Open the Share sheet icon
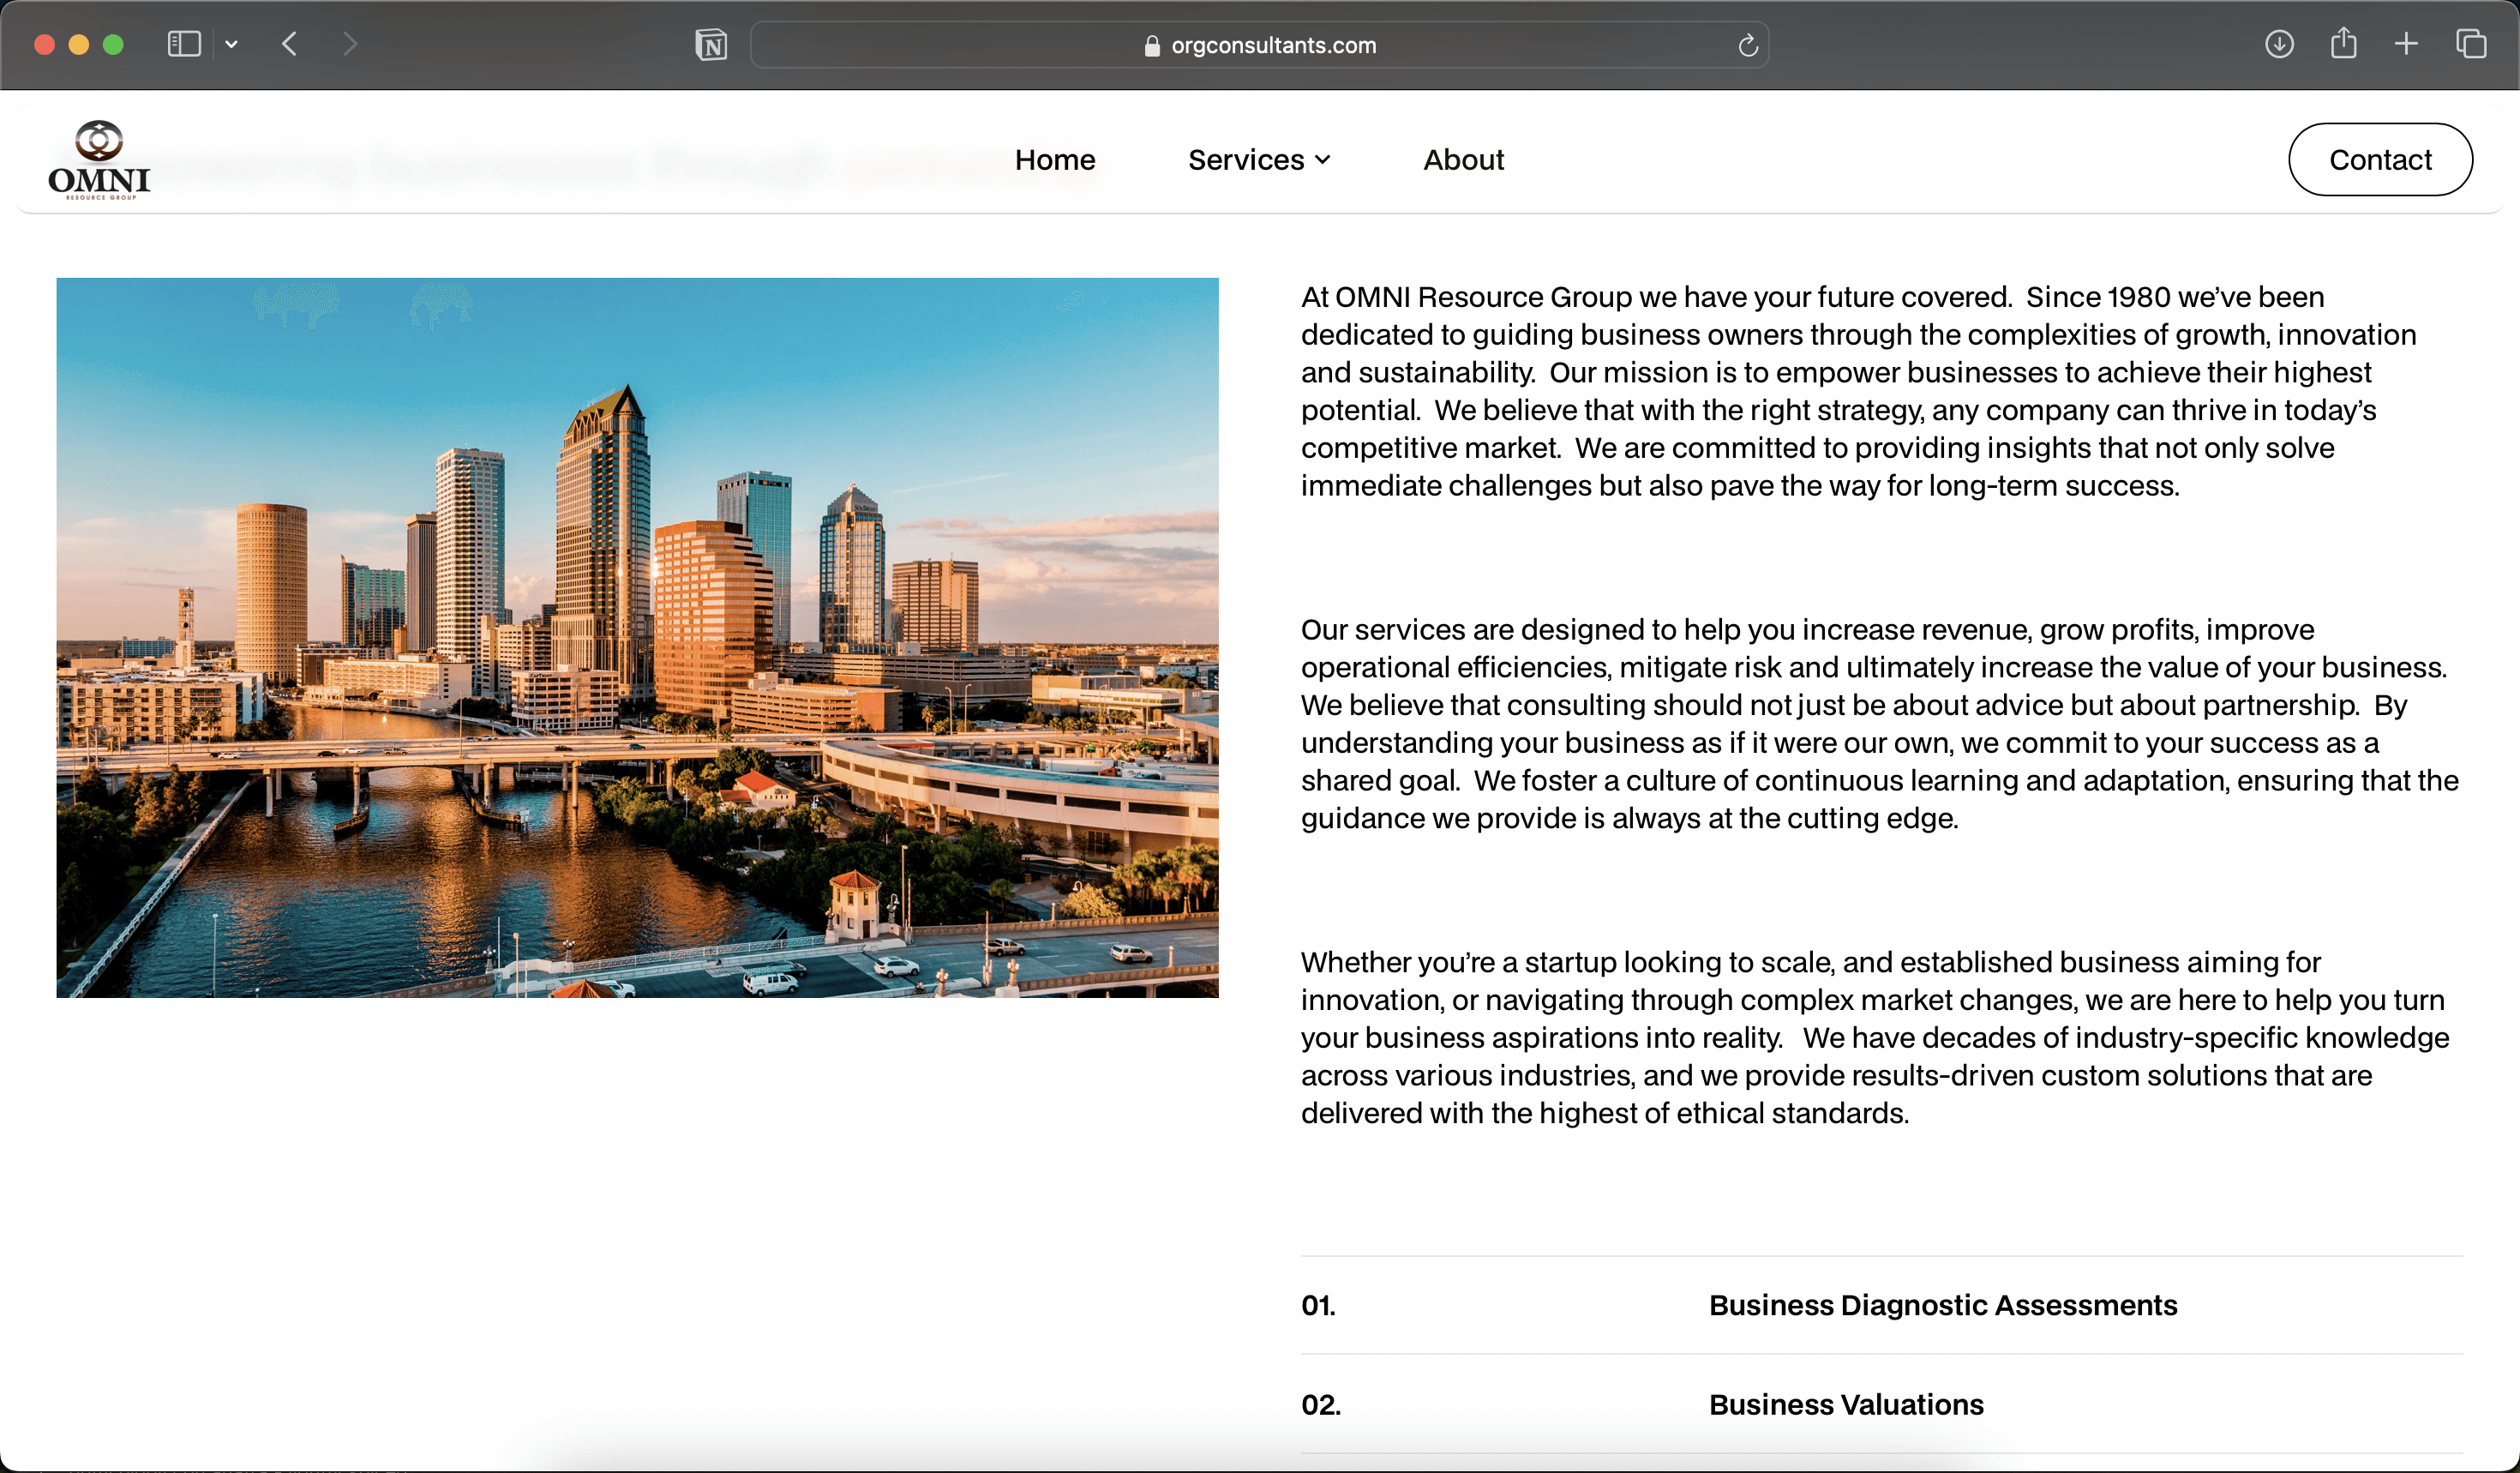 (2343, 43)
